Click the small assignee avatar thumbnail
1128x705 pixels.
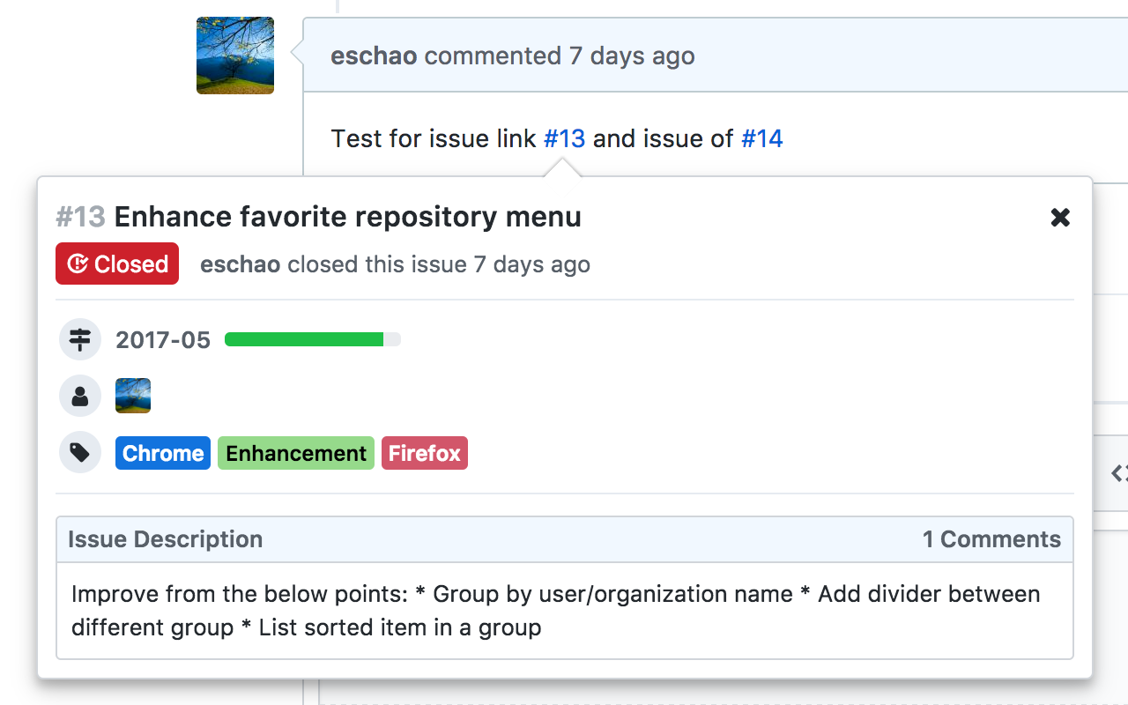click(x=133, y=396)
